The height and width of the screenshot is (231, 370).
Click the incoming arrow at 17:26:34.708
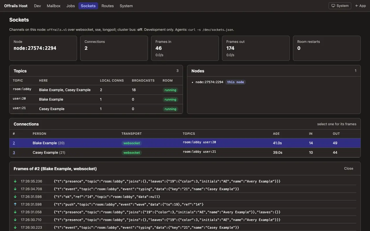click(15, 189)
